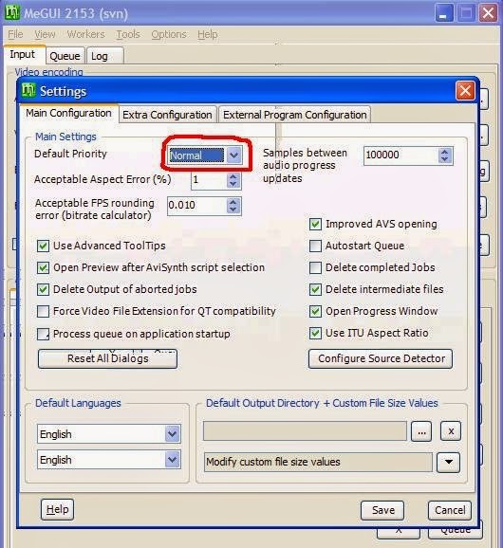503x548 pixels.
Task: Toggle Use Advanced ToolTips checkbox
Action: [x=43, y=246]
